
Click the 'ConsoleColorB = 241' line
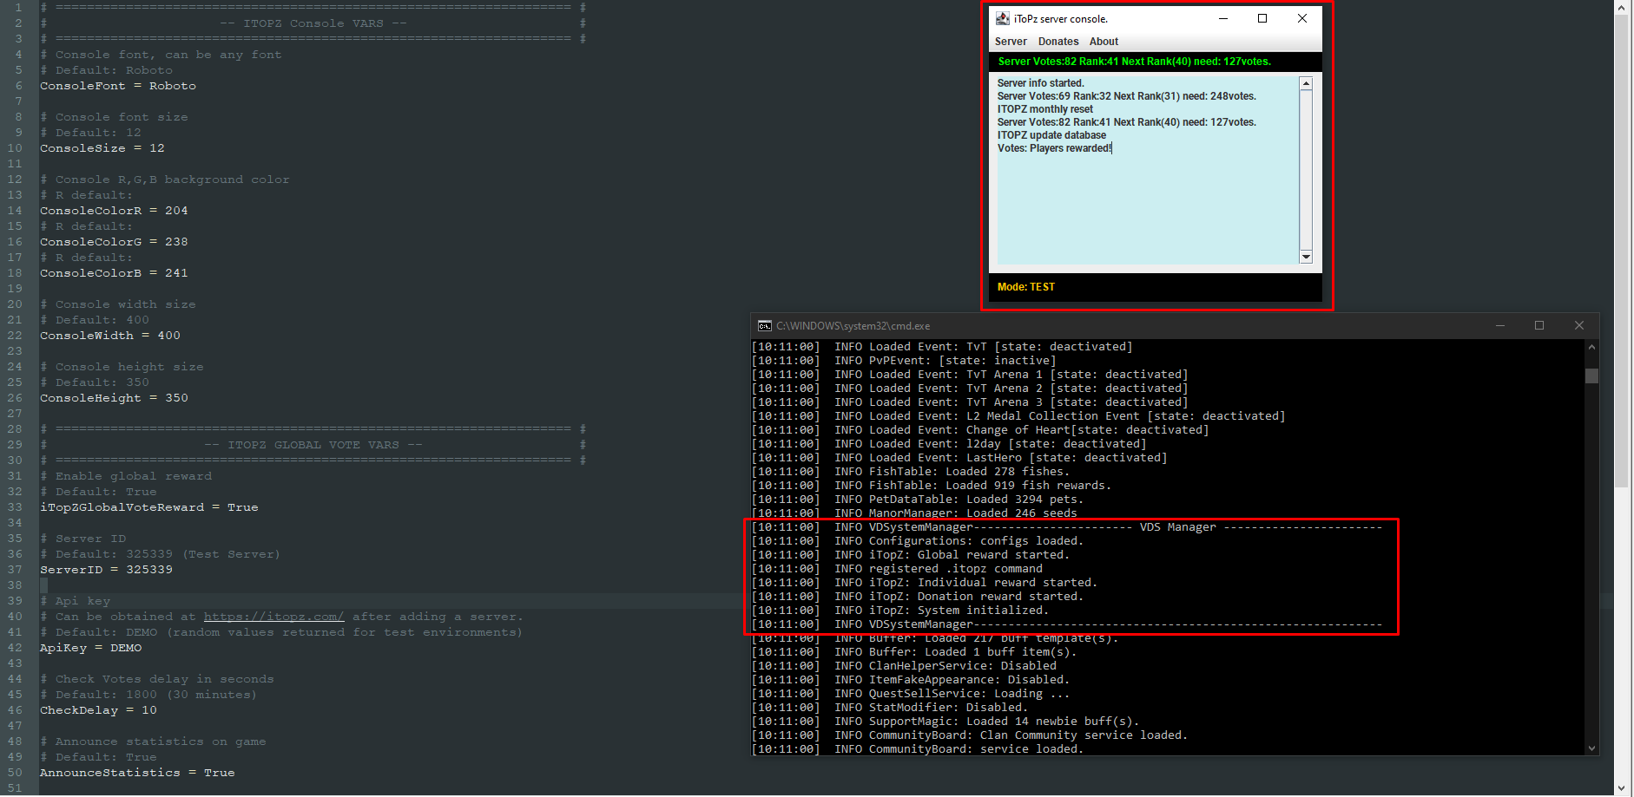(114, 273)
